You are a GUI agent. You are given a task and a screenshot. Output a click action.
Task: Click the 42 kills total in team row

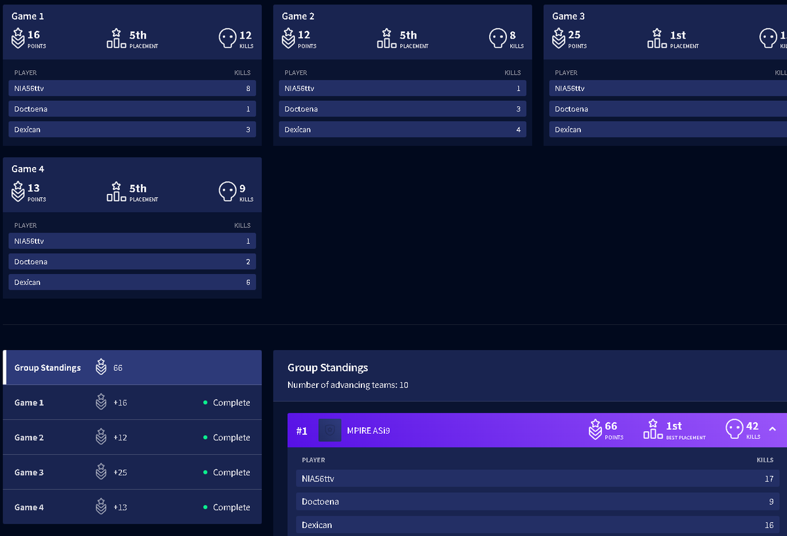[x=753, y=427]
